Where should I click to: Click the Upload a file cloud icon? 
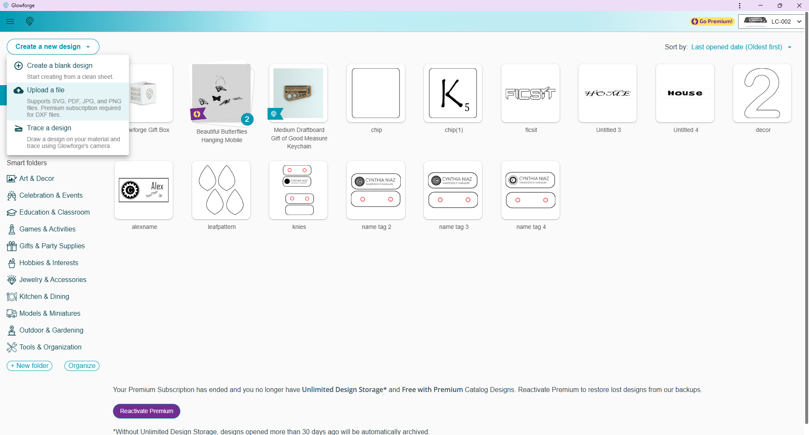coord(19,90)
